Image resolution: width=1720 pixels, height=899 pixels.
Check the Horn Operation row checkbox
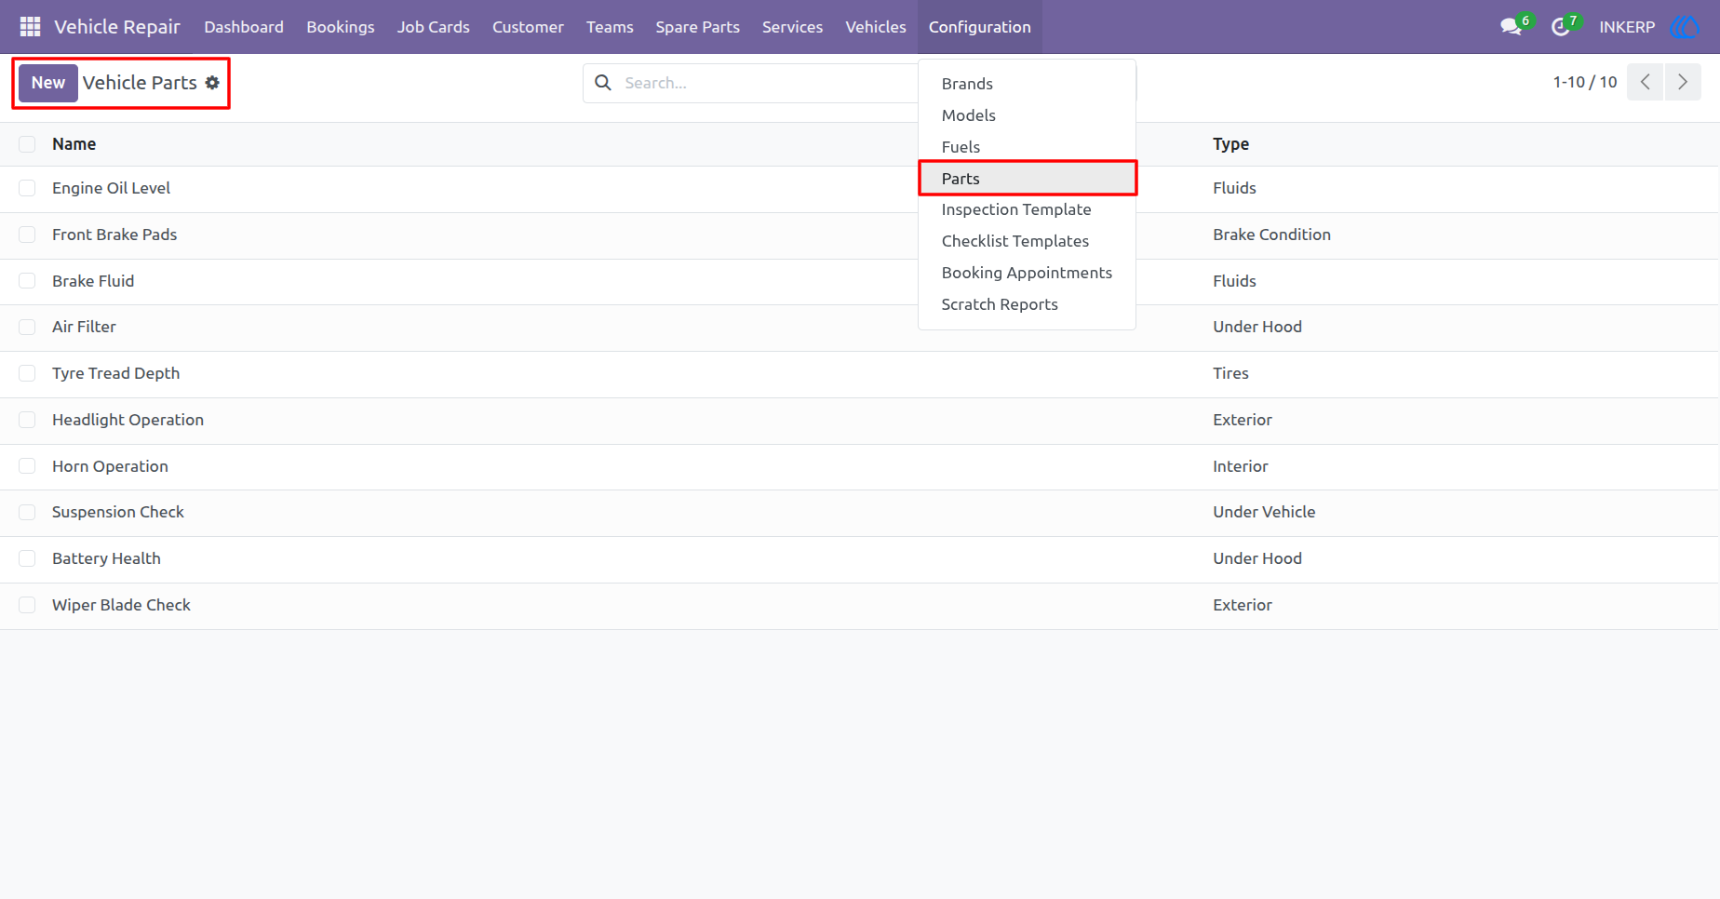[x=27, y=466]
